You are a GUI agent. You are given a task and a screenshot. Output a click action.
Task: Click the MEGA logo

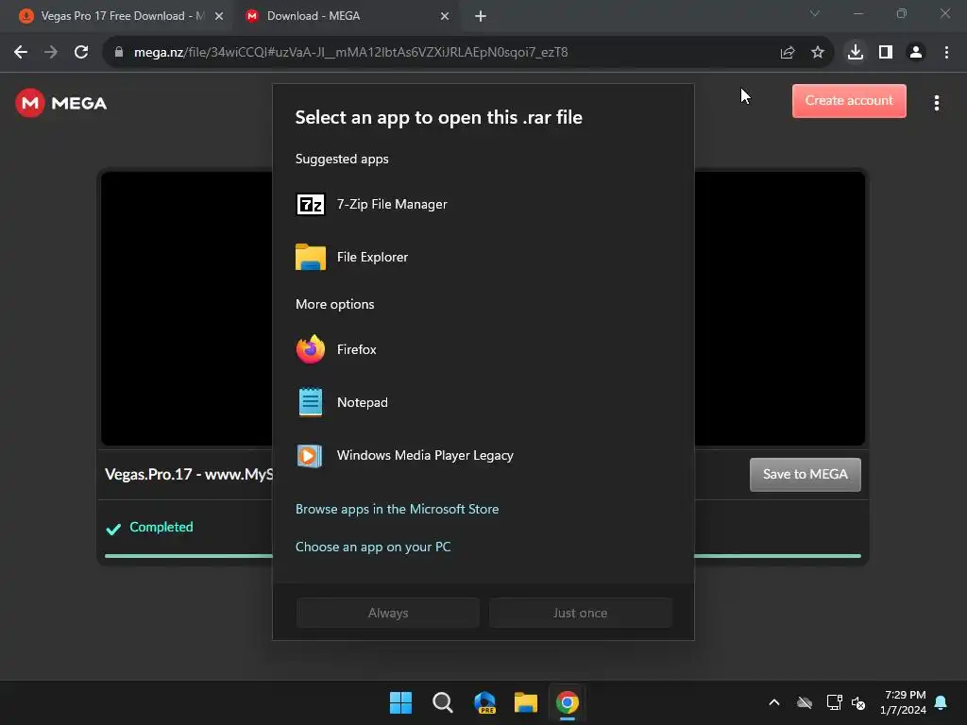[61, 103]
